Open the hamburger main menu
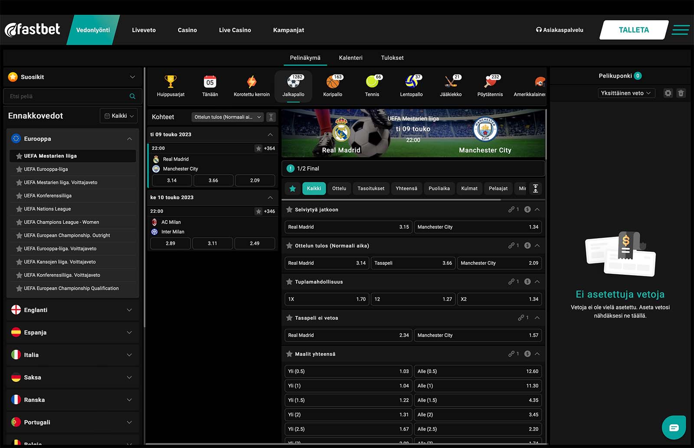Screen dimensions: 694x448 click(681, 30)
